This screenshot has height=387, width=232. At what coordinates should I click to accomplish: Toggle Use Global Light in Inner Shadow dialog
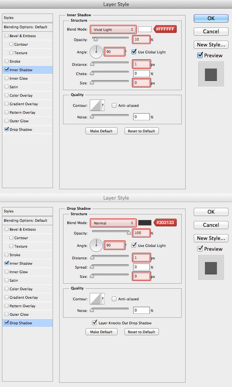[x=134, y=52]
